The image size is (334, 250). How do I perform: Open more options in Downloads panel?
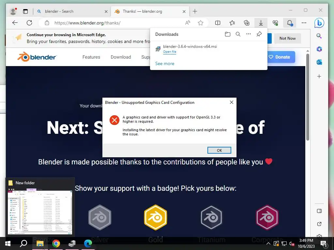(x=248, y=34)
